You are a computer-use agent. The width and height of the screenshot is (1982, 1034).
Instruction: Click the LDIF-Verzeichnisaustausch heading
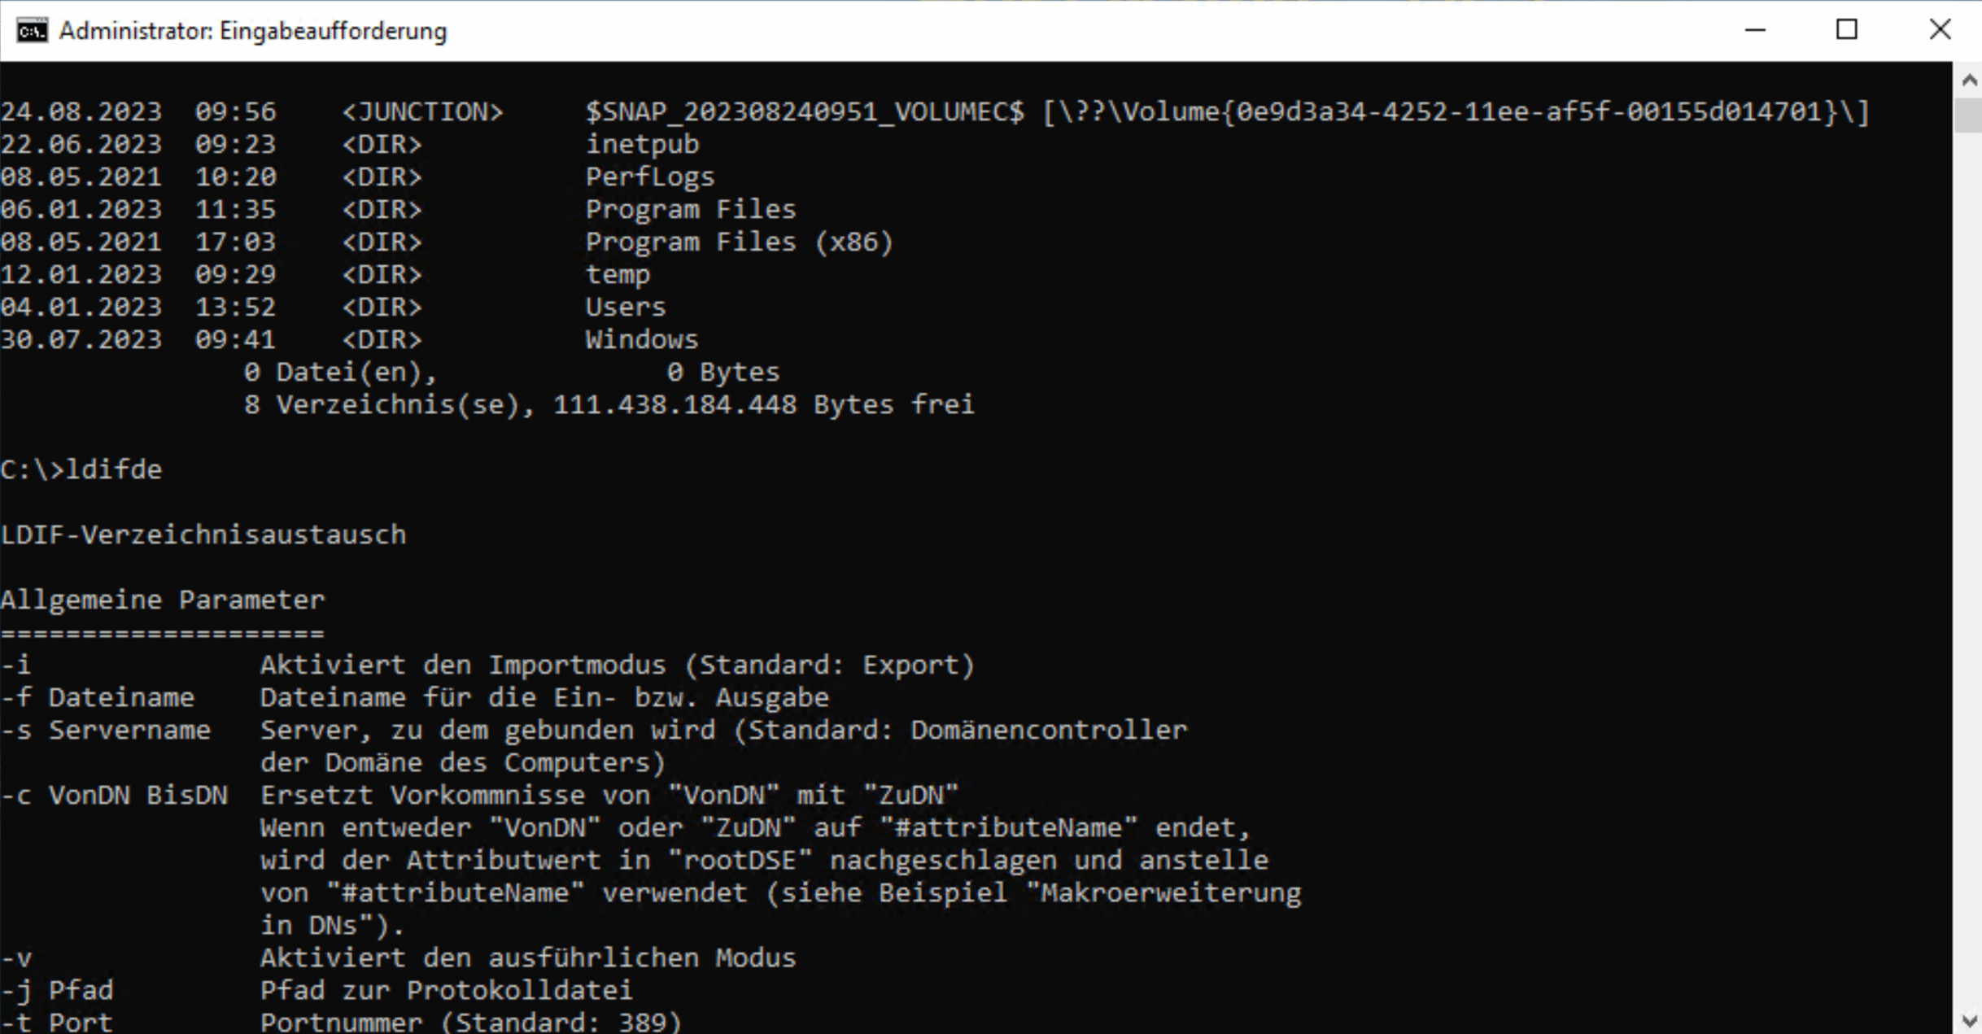tap(203, 534)
